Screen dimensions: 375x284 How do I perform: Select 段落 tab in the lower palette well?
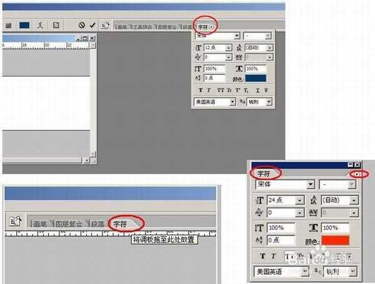coord(98,224)
